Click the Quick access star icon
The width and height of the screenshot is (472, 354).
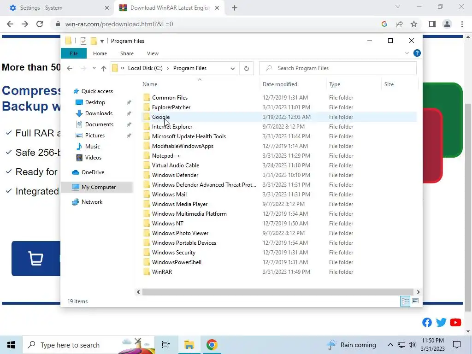[x=76, y=91]
